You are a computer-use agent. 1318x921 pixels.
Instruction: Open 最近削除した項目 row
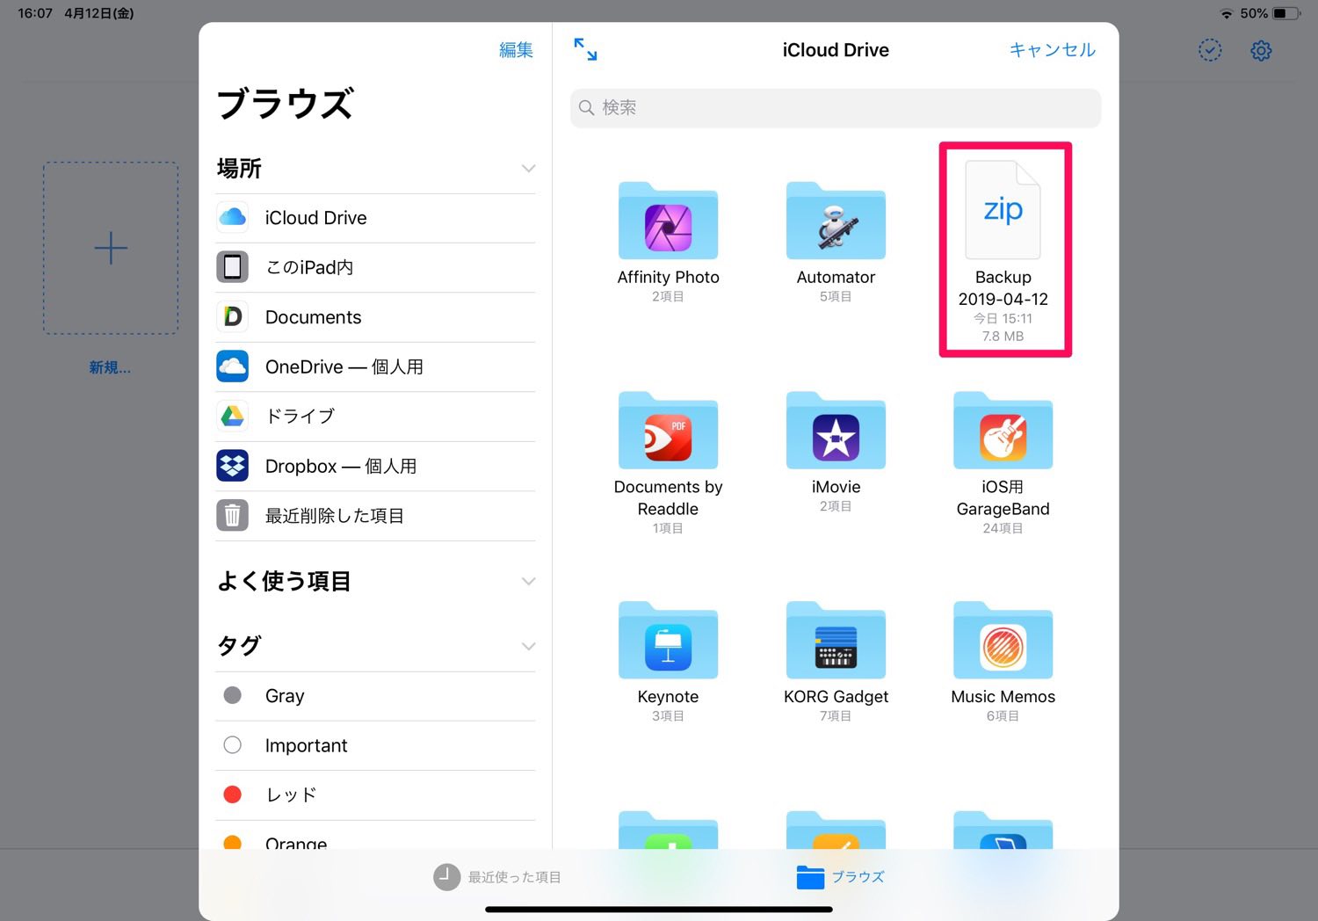pos(376,516)
